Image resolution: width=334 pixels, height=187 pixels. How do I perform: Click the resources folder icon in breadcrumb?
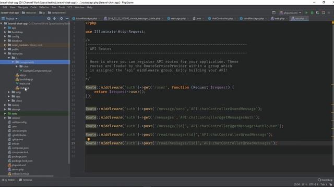(x=23, y=12)
